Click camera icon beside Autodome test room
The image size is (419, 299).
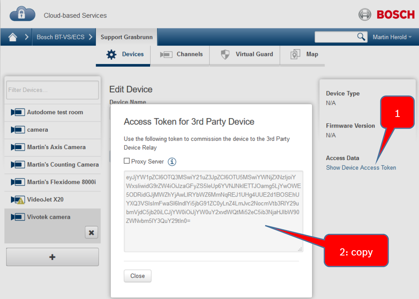click(x=18, y=112)
